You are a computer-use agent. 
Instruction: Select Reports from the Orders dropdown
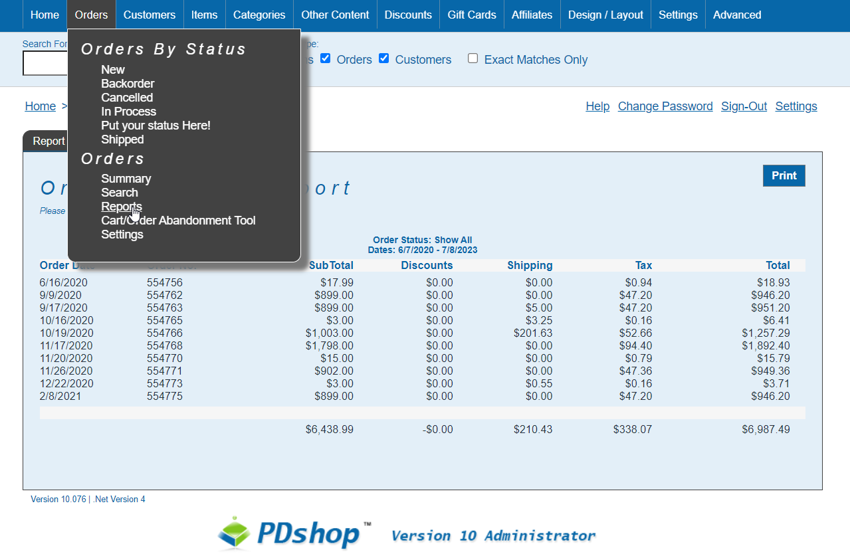(x=122, y=207)
